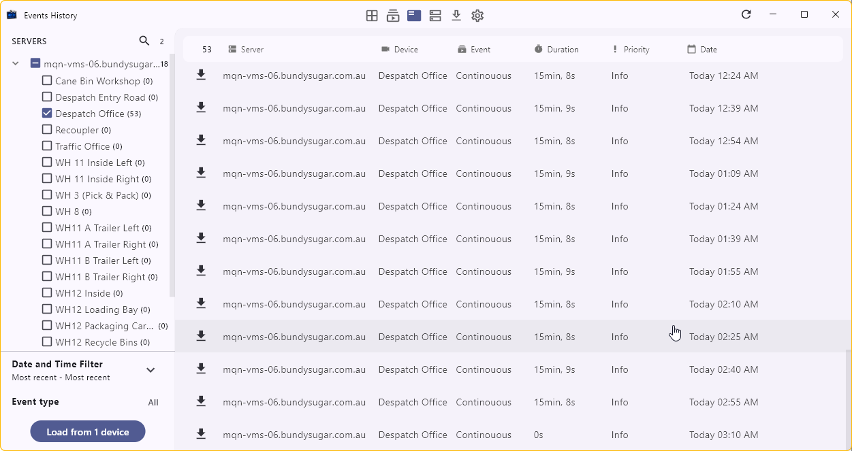The height and width of the screenshot is (451, 852).
Task: Open the downloads icon in top toolbar
Action: point(456,16)
